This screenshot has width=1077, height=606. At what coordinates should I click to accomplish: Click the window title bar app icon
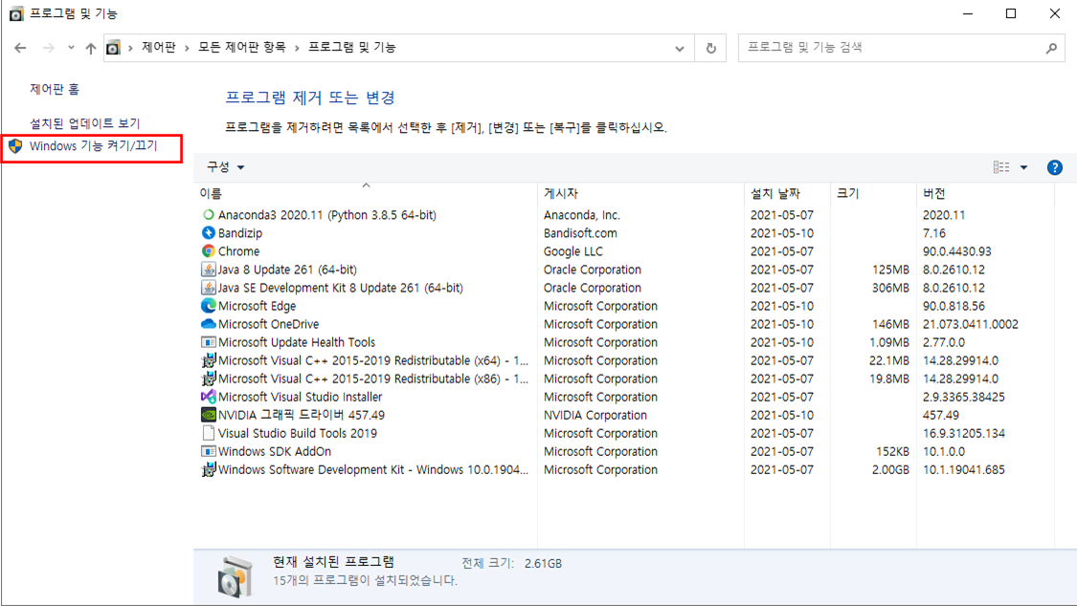16,13
